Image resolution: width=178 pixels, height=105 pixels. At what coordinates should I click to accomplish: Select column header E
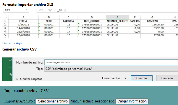pos(117,17)
